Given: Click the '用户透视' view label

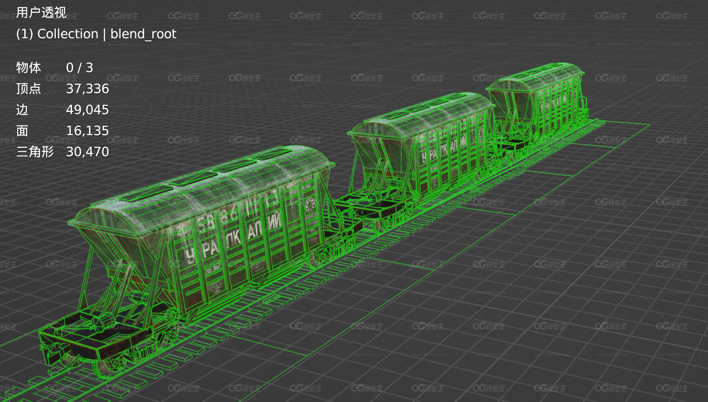Looking at the screenshot, I should (x=41, y=13).
